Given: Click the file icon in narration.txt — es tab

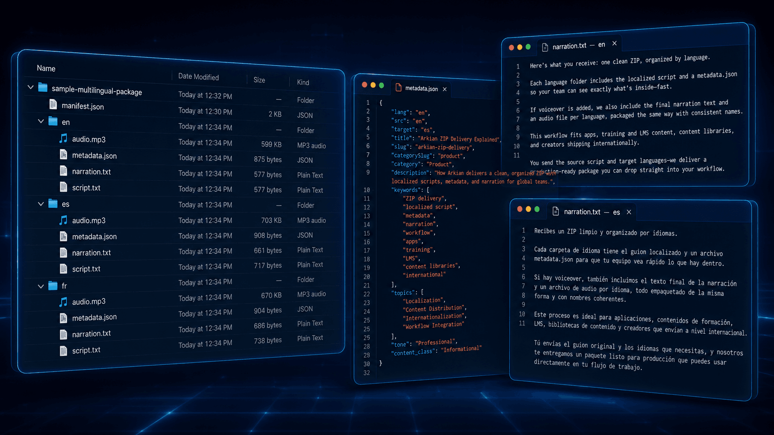Looking at the screenshot, I should pos(556,211).
